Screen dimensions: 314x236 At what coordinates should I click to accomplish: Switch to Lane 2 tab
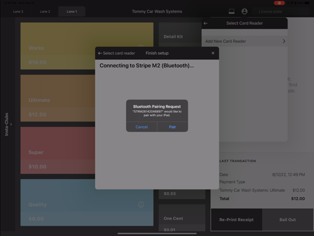45,12
